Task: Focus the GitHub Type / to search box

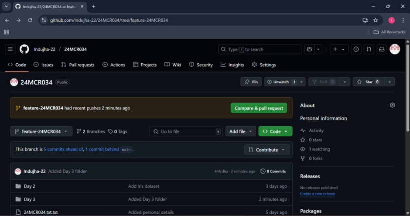Action: point(260,49)
